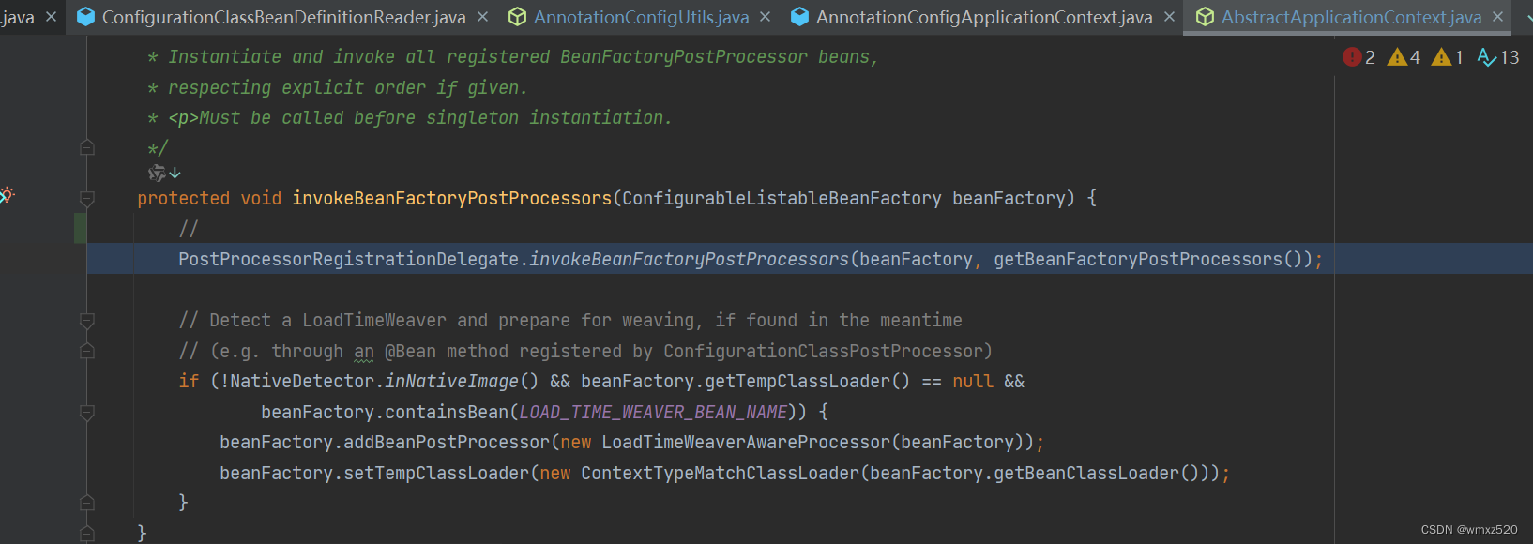Click NativeDetector in the if condition
Screen dimensions: 1533x544
[x=302, y=381]
